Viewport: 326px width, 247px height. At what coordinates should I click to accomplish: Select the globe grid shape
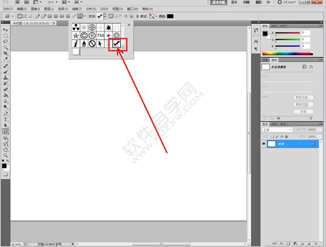[x=92, y=27]
